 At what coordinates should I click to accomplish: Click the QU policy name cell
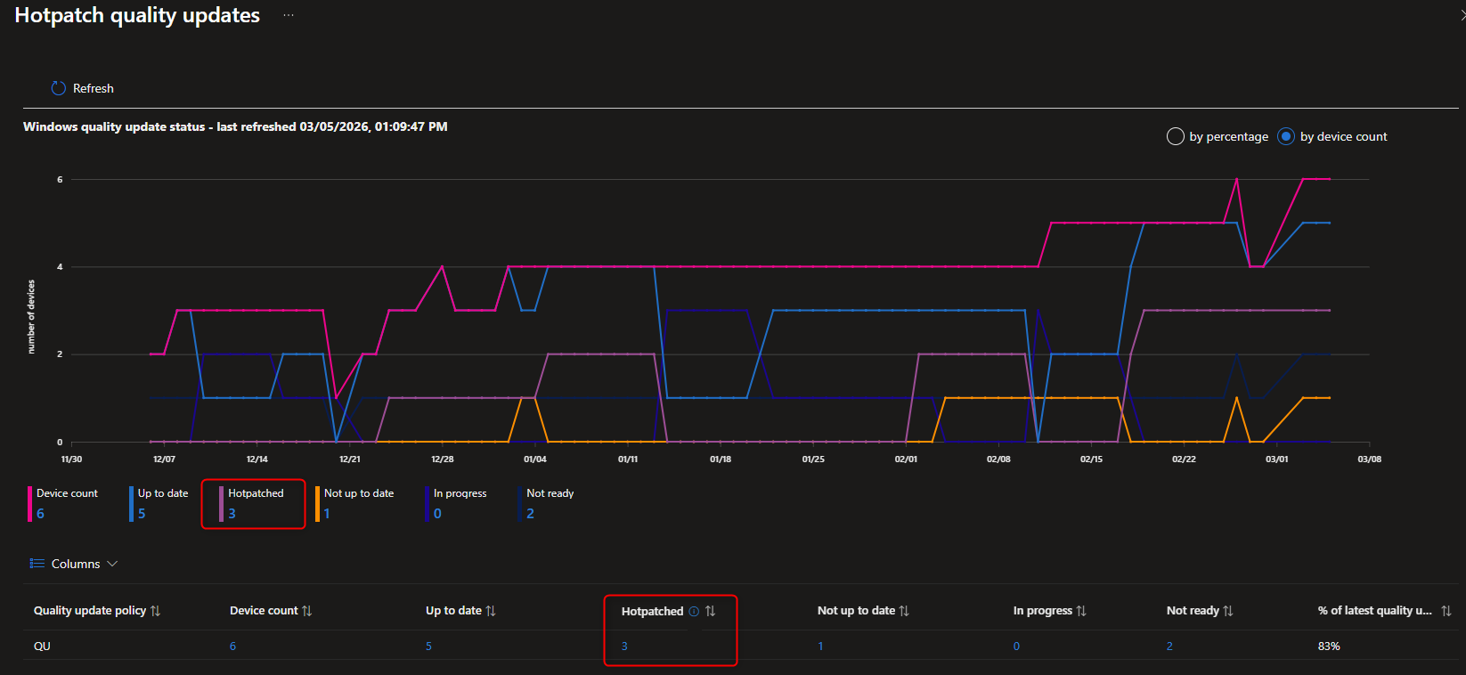42,647
